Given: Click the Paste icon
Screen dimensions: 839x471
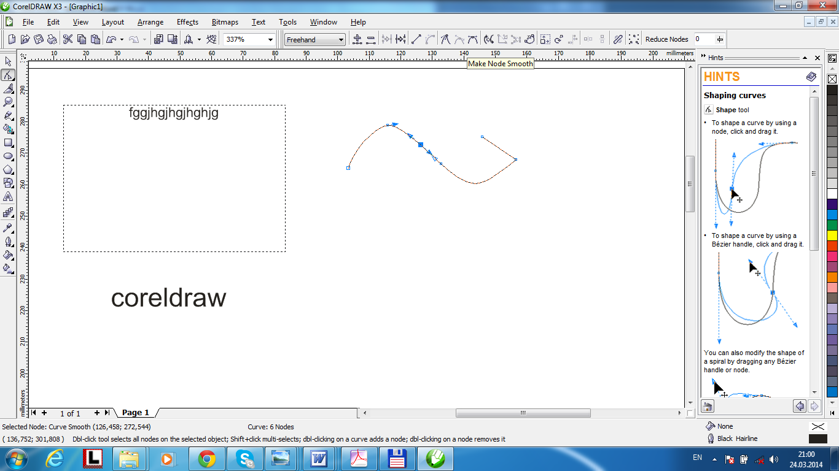Looking at the screenshot, I should coord(95,39).
